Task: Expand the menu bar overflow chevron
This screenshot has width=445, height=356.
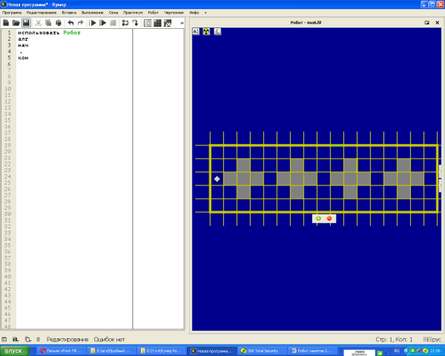Action: click(205, 13)
